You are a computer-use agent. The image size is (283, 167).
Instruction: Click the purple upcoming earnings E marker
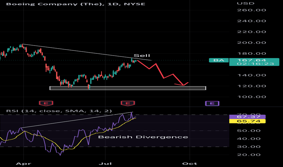[x=212, y=104]
